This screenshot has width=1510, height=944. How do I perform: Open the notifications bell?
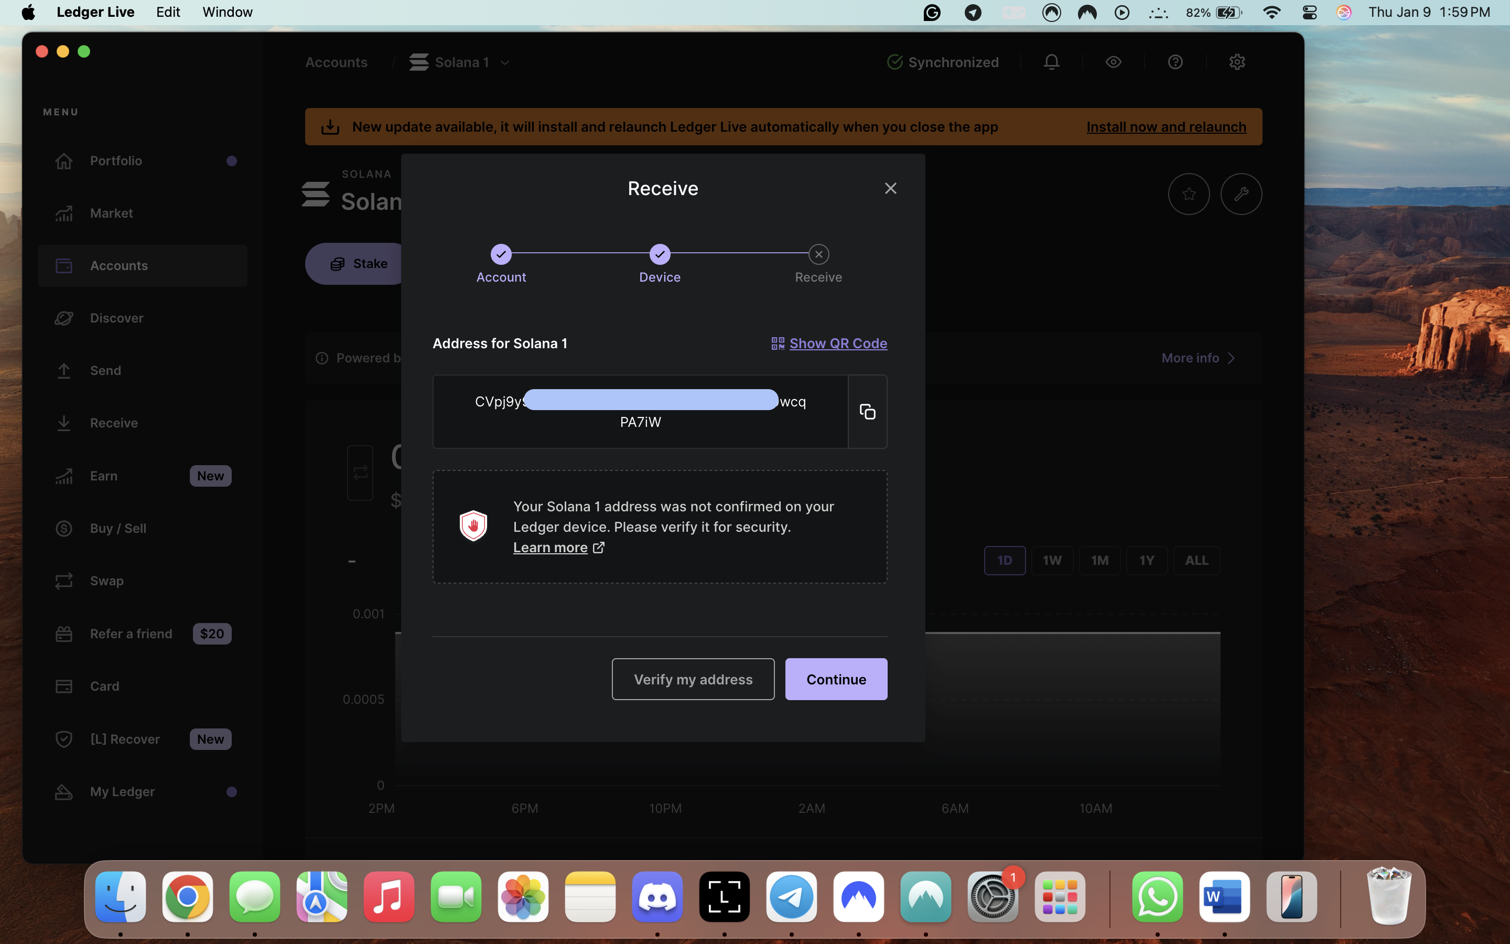[1051, 62]
